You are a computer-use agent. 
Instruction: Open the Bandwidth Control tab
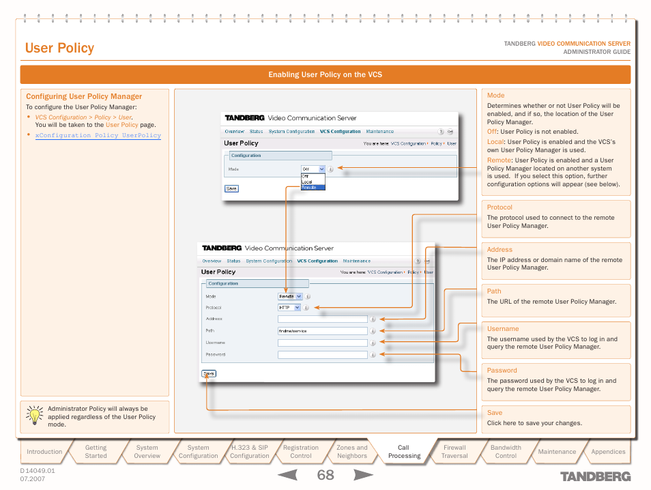[505, 451]
